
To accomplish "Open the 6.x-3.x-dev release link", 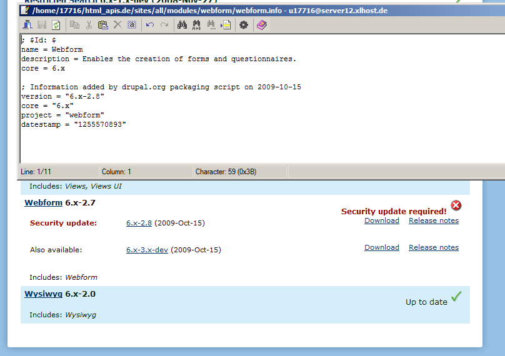I will click(147, 250).
